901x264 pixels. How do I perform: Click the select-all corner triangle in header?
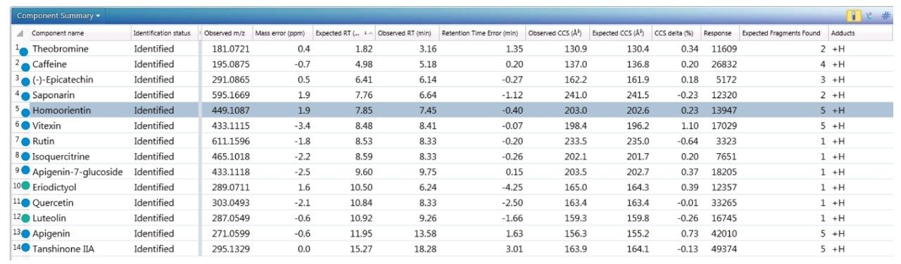[x=20, y=34]
